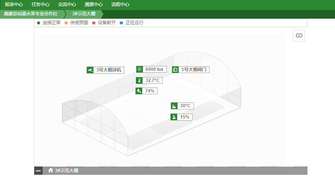This screenshot has height=184, width=335.
Task: Click the 6000 lux light reading label
Action: 154,69
